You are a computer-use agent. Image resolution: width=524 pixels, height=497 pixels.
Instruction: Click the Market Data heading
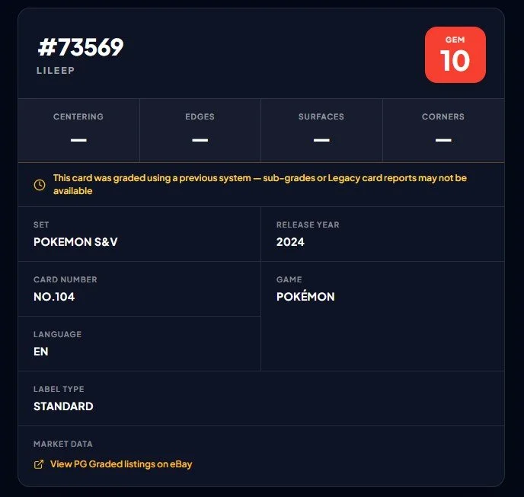(63, 444)
